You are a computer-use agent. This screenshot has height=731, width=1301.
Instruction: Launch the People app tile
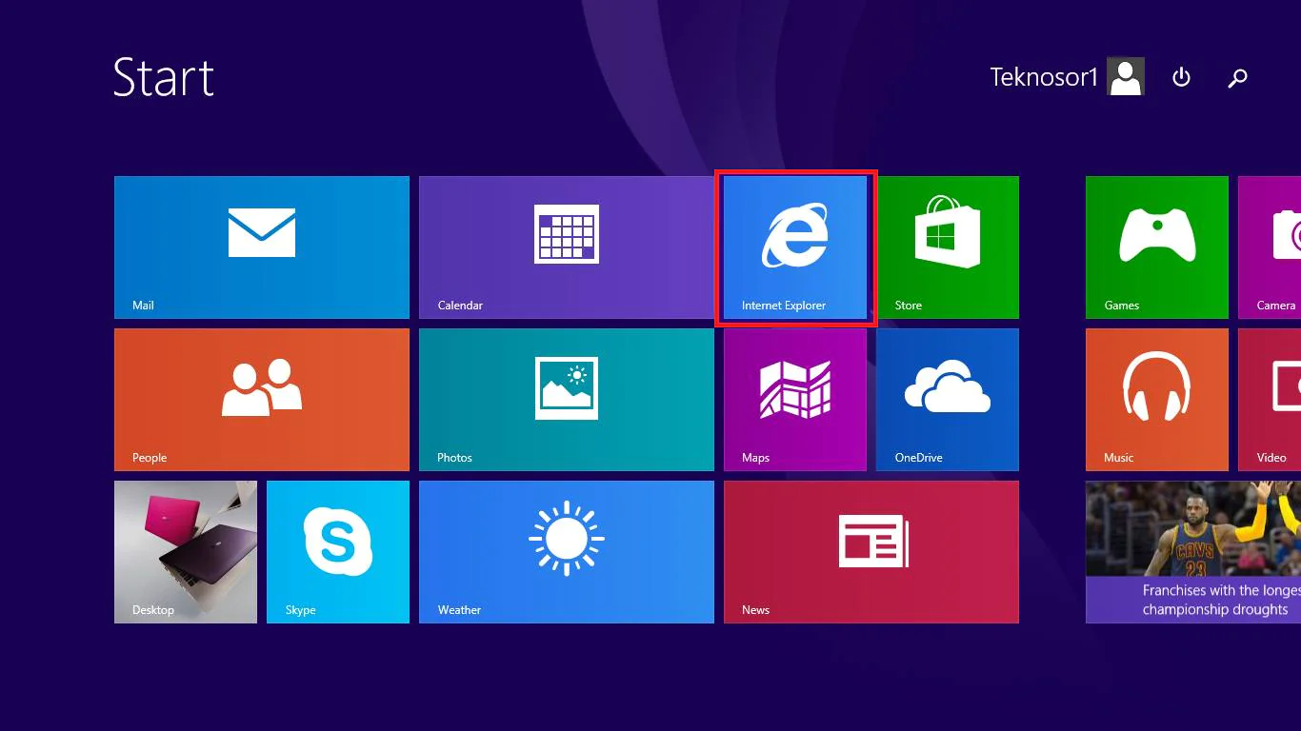pyautogui.click(x=262, y=400)
